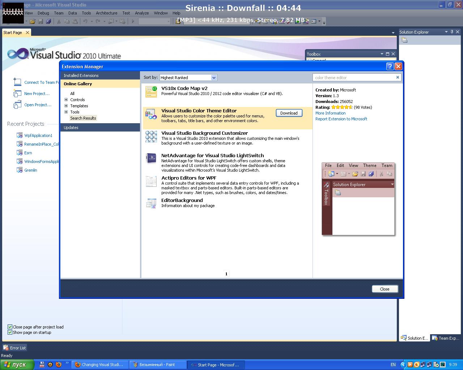This screenshot has width=463, height=370.
Task: Click the NetAdvantage for LightSwitch extension icon
Action: tap(151, 158)
